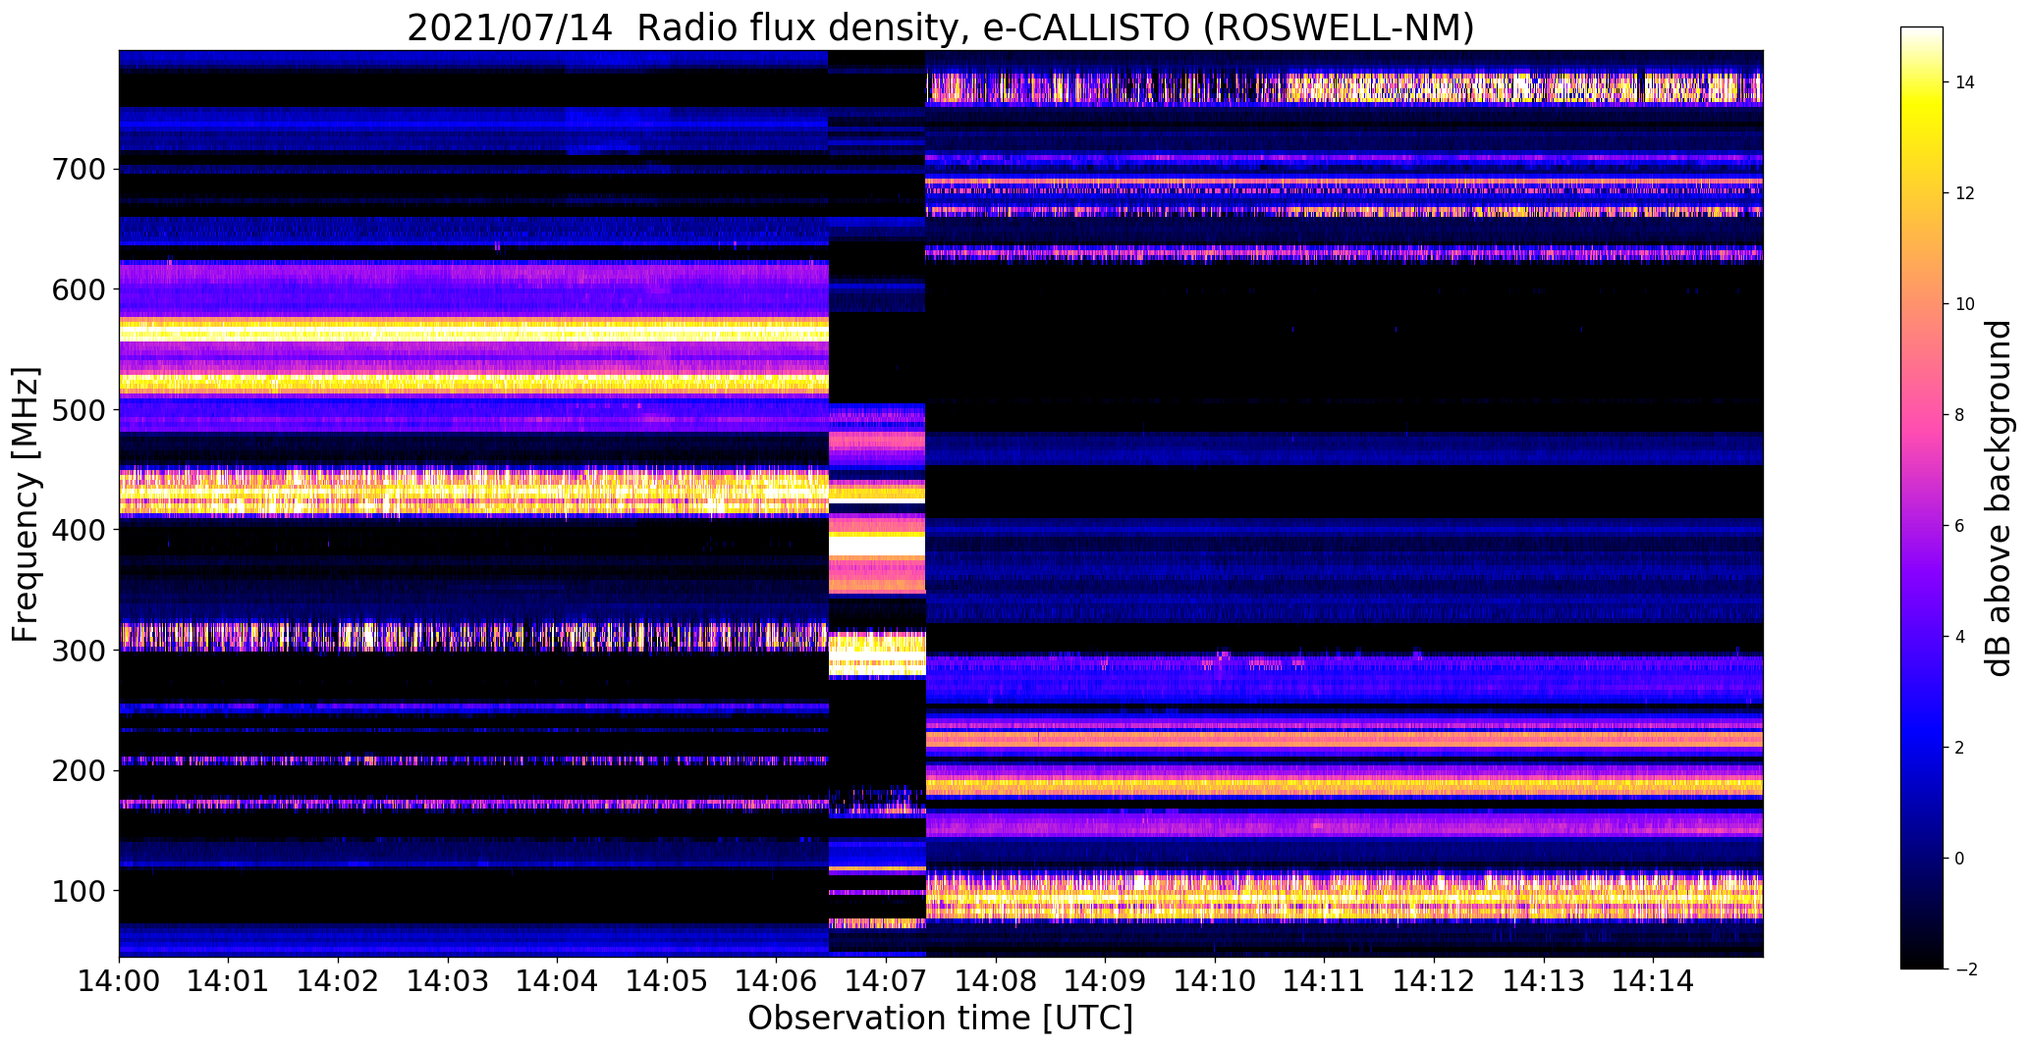Click the colorbar tick value 14

1964,82
